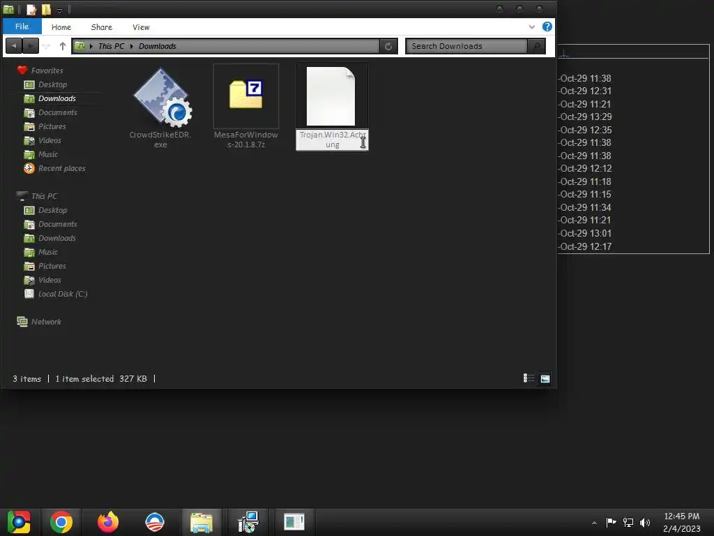The image size is (714, 536).
Task: Refresh the Downloads folder
Action: (x=388, y=46)
